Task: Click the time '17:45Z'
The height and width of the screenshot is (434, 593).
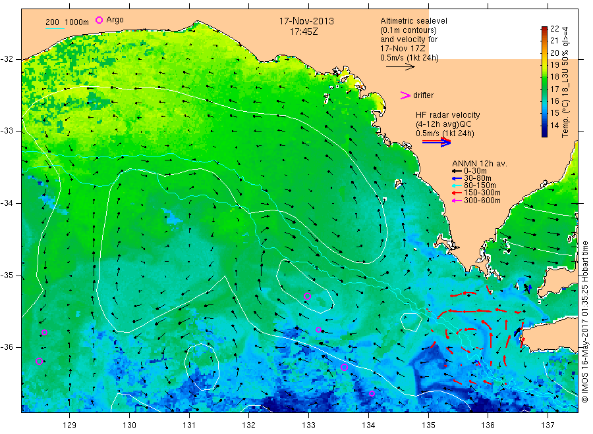Action: (304, 32)
